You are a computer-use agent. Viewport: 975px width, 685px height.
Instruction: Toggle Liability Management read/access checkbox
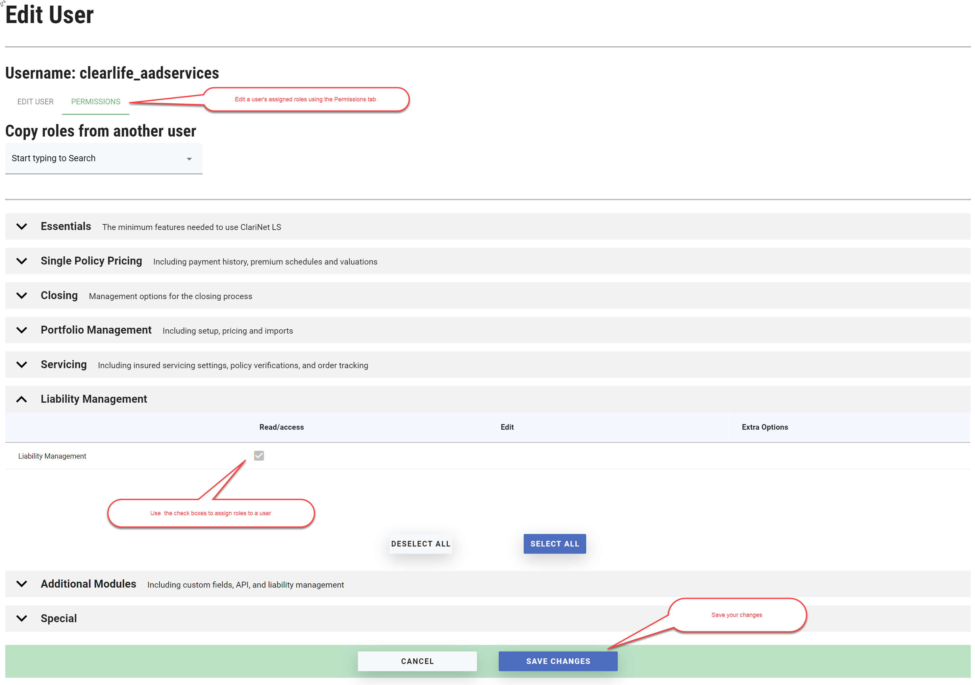tap(259, 456)
